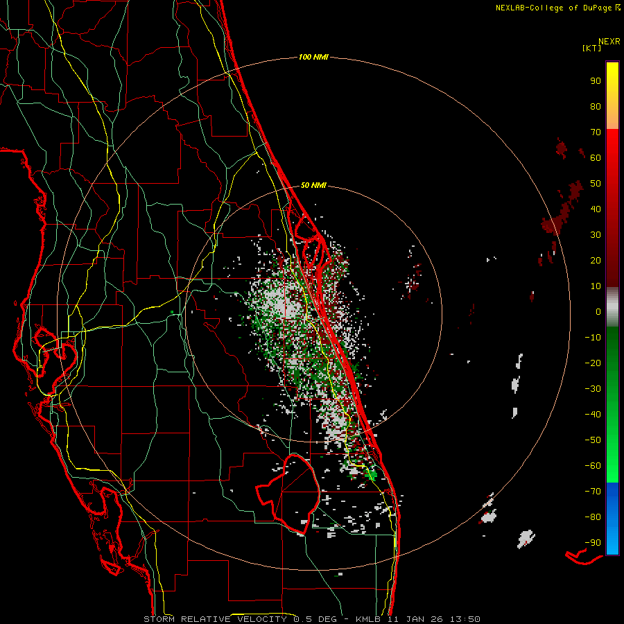Click the NEXLAB-College of DuPage credit text
Viewport: 624px width, 624px height.
(557, 8)
